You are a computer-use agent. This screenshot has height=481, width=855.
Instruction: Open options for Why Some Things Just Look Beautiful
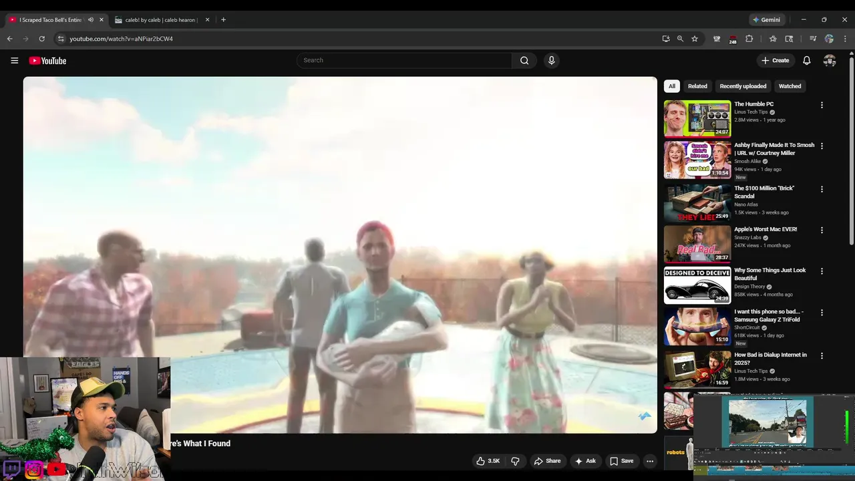(x=822, y=271)
